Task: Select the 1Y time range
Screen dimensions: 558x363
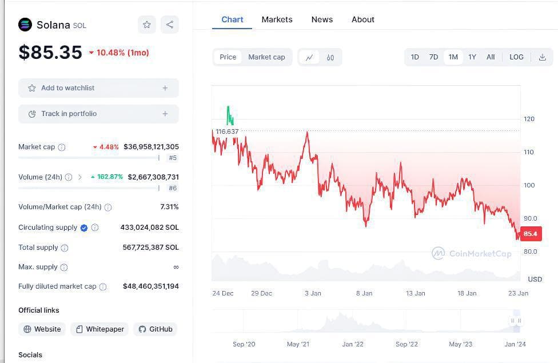Action: pyautogui.click(x=472, y=57)
